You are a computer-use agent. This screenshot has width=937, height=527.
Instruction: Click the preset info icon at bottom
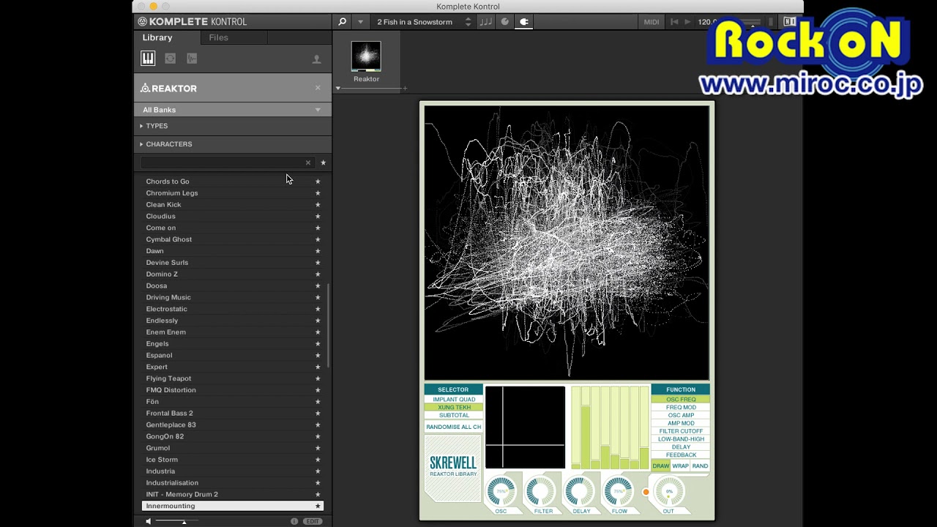[294, 521]
